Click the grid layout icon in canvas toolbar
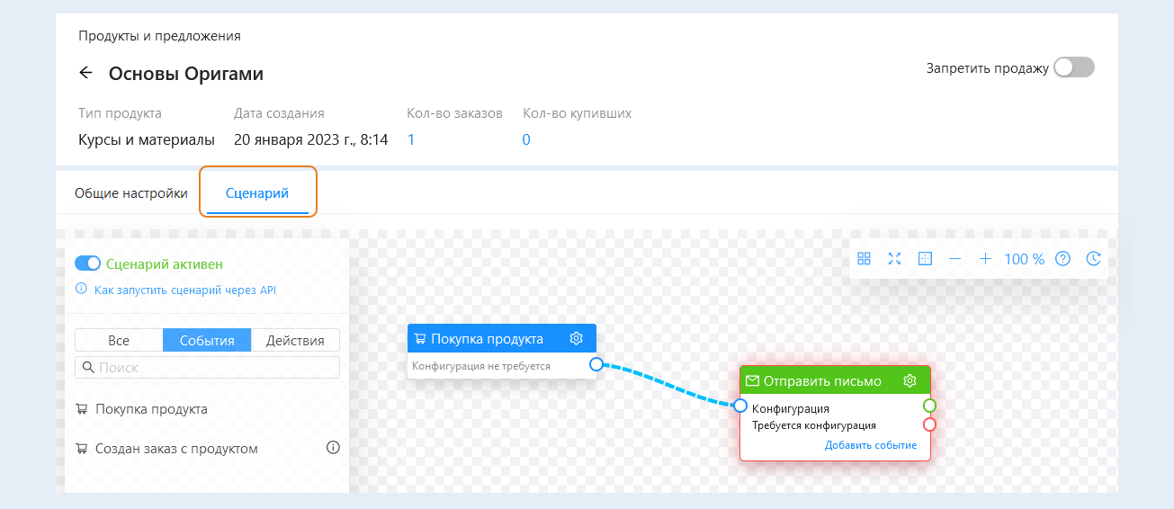 [x=864, y=259]
